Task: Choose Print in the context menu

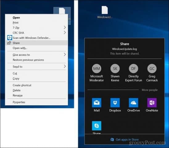Action: [x=36, y=23]
